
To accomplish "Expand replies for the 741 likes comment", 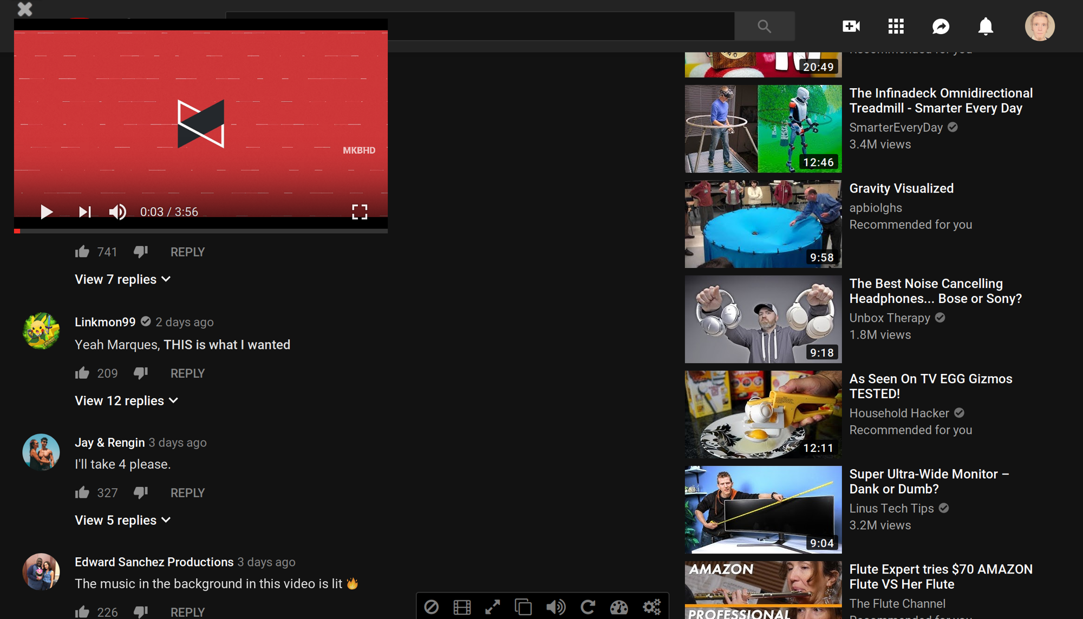I will (121, 279).
